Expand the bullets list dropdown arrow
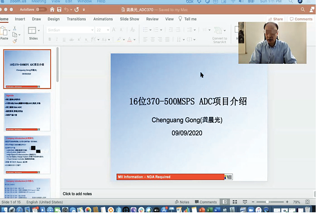 tap(150, 30)
